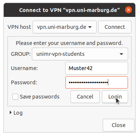This screenshot has height=136, width=139.
Task: Click the Connect to VPN title bar
Action: coord(69,10)
